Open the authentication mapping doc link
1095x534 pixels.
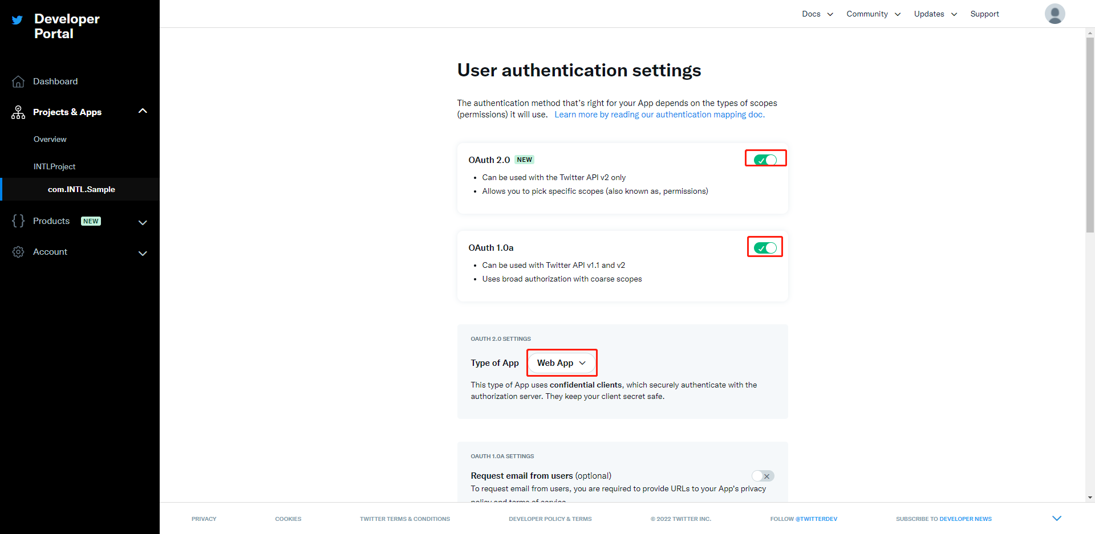pos(660,114)
